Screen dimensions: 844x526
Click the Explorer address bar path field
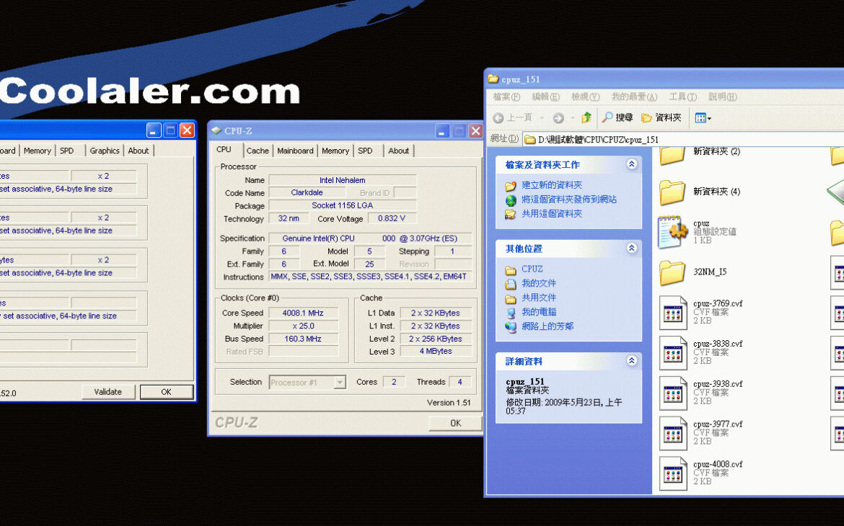click(678, 139)
